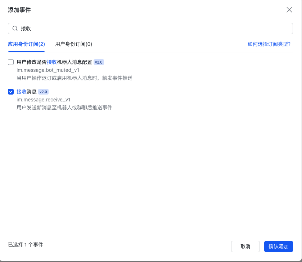Click the 已选择 1 个事件 counter text

click(25, 244)
